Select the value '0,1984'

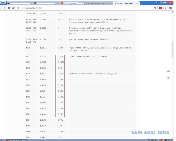(43, 14)
